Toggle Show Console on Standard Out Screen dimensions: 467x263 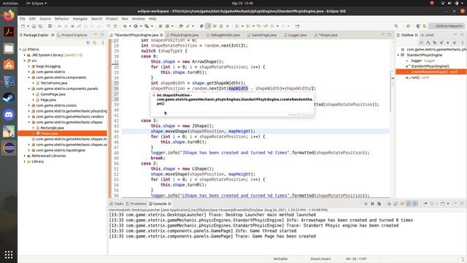(409, 204)
